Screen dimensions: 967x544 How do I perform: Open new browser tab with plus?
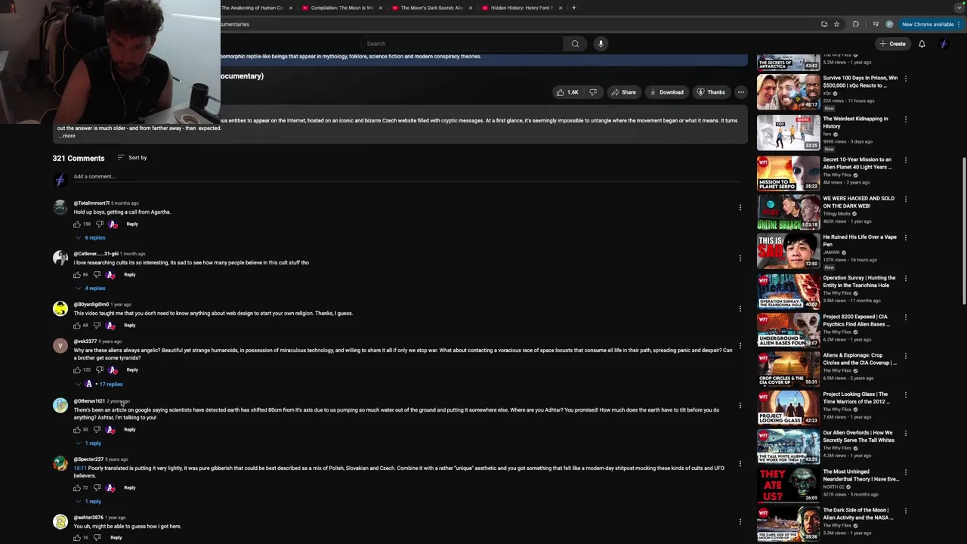[x=574, y=8]
